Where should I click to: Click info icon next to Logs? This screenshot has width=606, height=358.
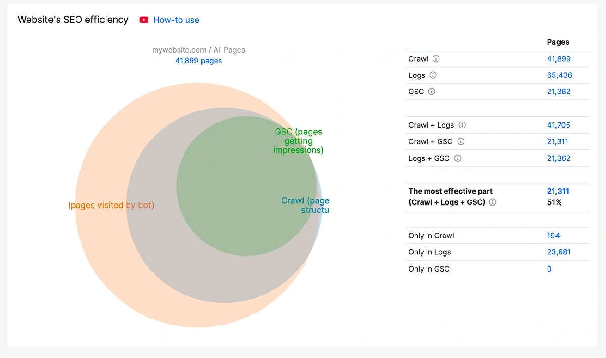(x=433, y=75)
